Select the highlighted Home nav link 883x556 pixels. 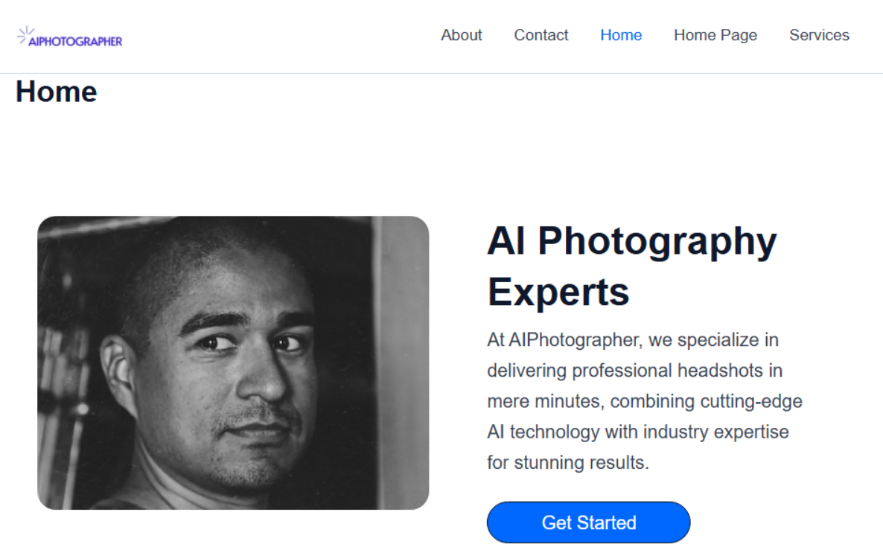coord(621,35)
